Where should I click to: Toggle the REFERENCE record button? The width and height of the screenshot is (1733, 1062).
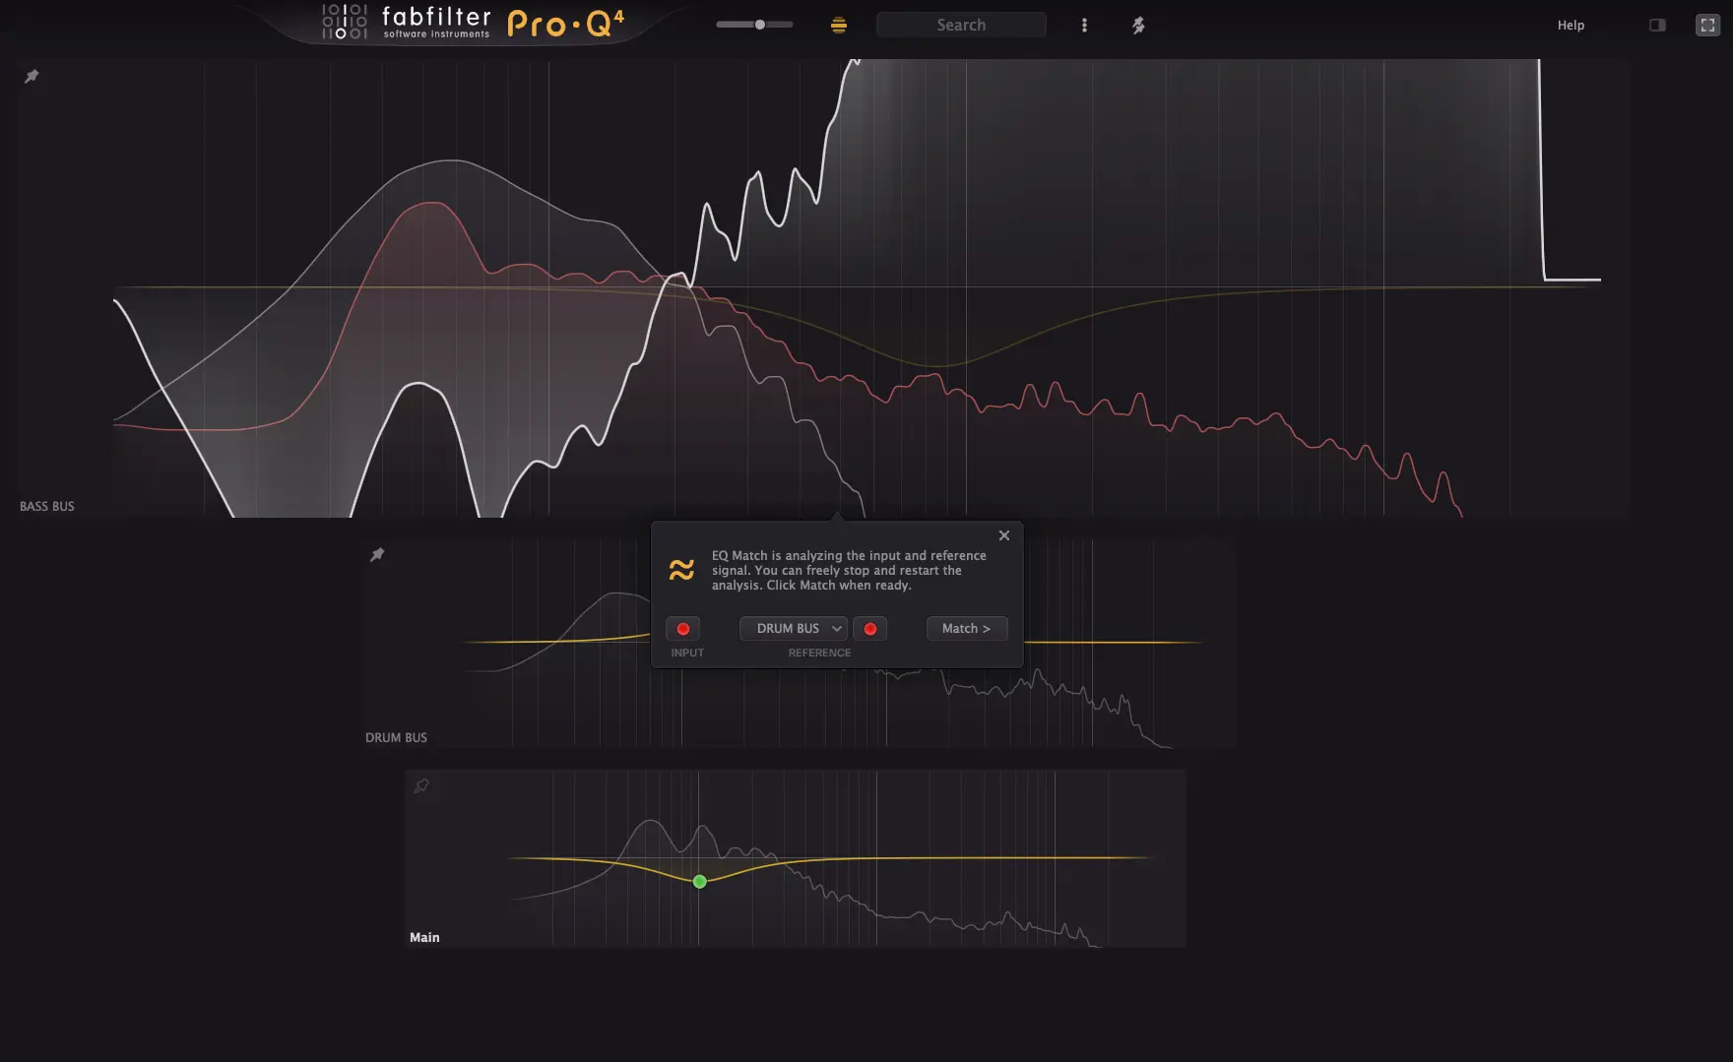pos(869,629)
